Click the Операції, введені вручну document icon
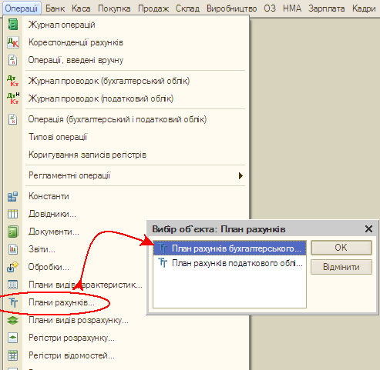380x370 pixels. click(x=12, y=60)
